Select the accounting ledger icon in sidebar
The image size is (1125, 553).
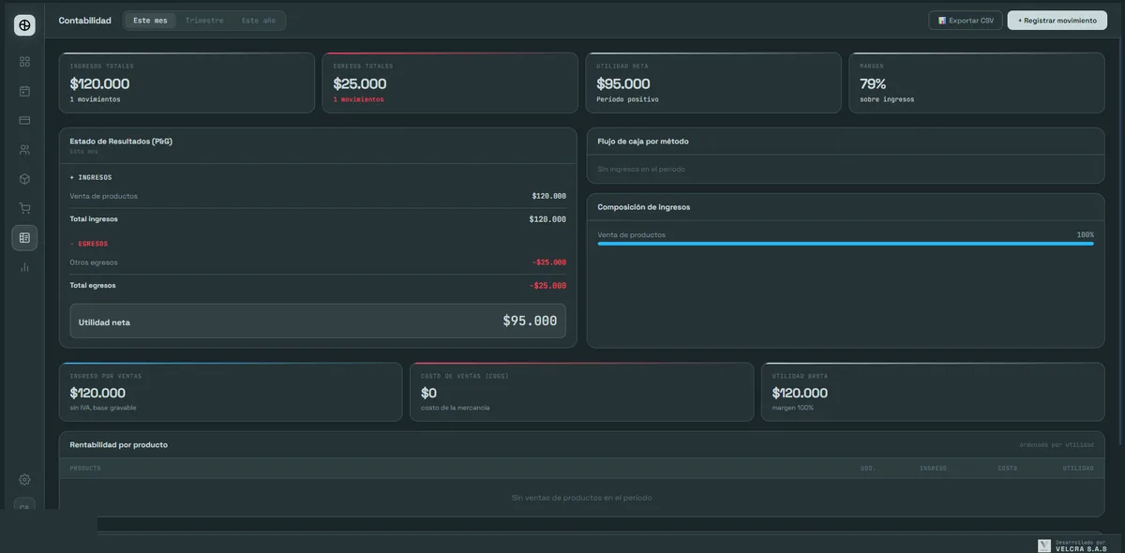[24, 238]
